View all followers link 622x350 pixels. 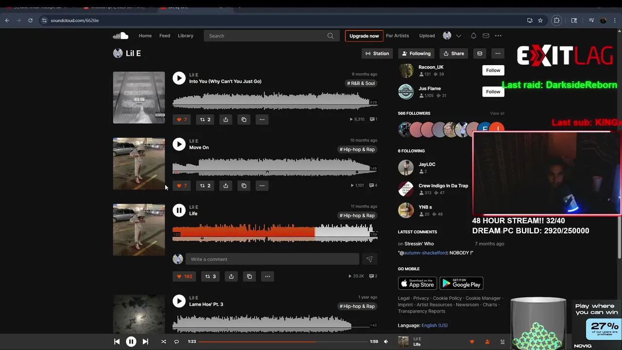point(497,113)
